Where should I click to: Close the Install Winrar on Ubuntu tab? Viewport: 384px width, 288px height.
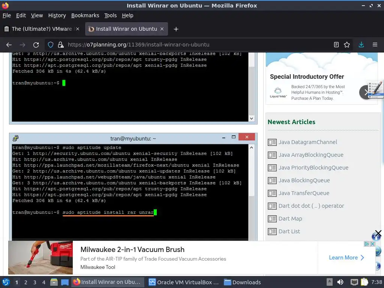pos(162,29)
